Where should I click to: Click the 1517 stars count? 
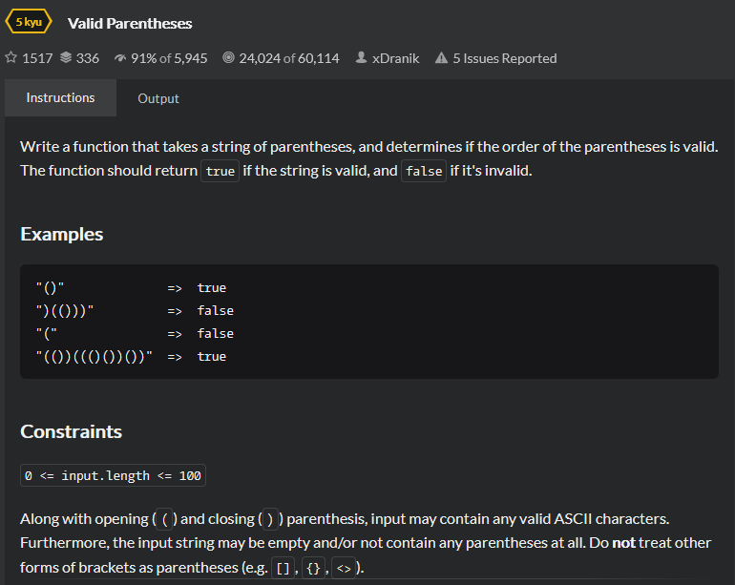coord(37,58)
